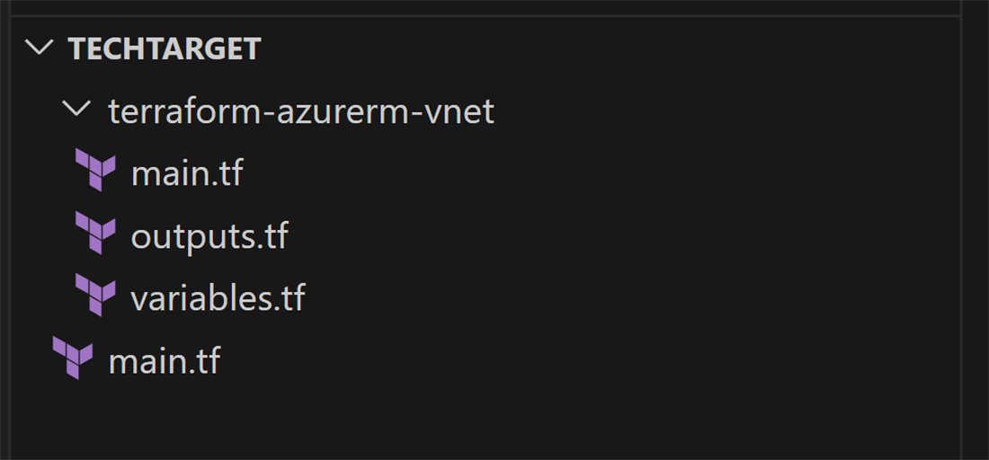The image size is (989, 460).
Task: Click the dark strip above the TECHTARGET header
Action: [x=450, y=9]
